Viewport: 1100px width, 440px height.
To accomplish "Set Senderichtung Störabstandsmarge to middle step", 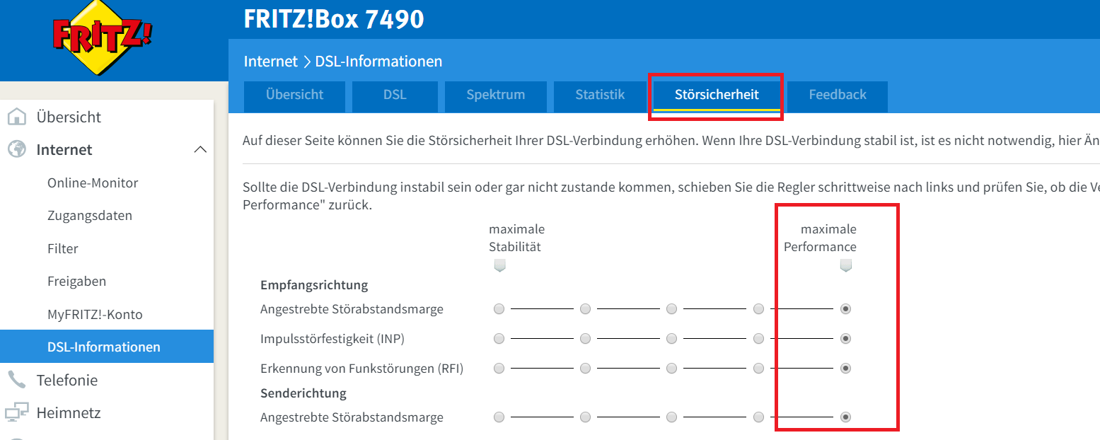I will click(x=672, y=417).
